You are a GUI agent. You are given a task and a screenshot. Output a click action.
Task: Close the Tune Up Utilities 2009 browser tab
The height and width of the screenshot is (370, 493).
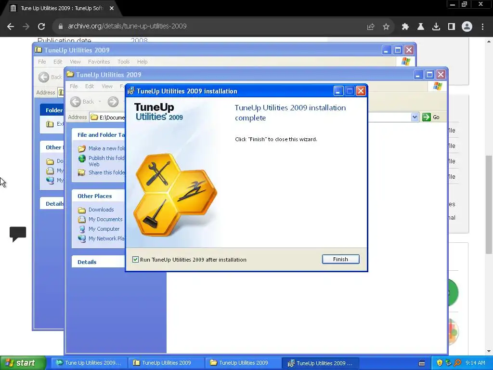tap(112, 9)
